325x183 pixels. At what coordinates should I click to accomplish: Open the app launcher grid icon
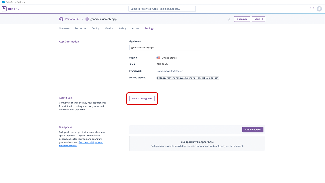coord(312,9)
